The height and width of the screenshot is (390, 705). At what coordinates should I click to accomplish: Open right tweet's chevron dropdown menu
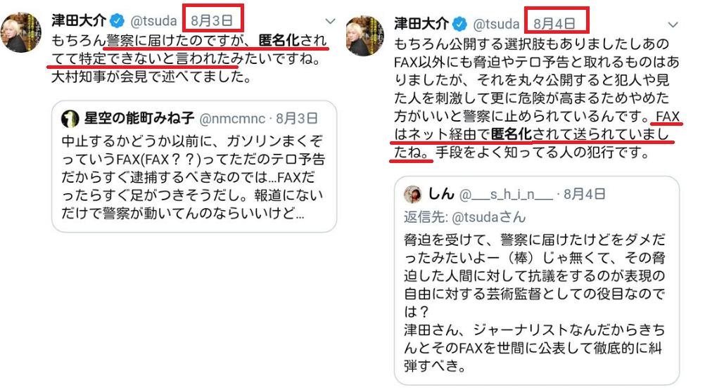pos(673,25)
